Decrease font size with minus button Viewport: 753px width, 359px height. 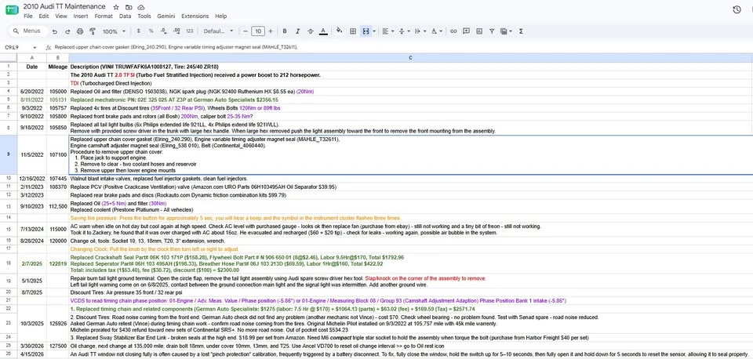coord(246,31)
